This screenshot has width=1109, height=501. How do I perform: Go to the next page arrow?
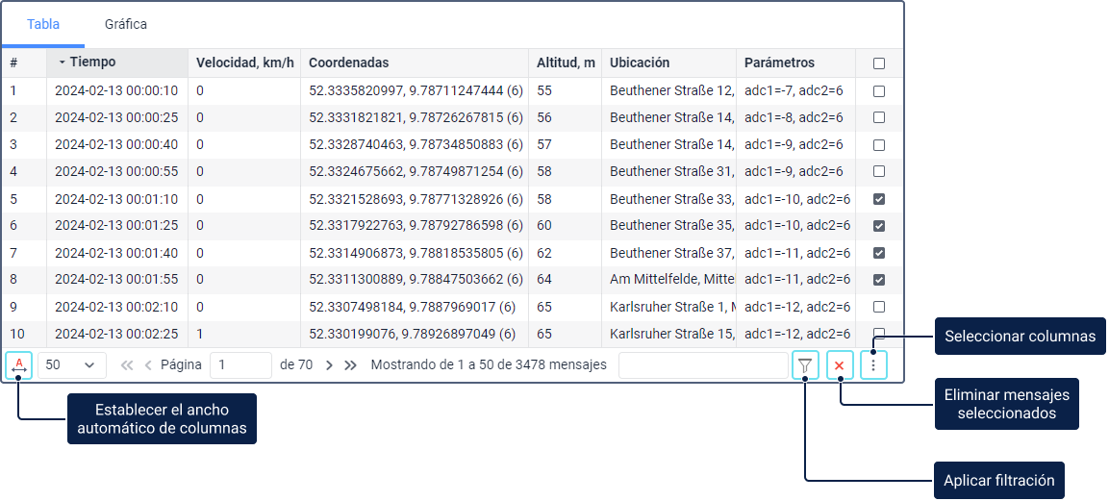[x=329, y=365]
